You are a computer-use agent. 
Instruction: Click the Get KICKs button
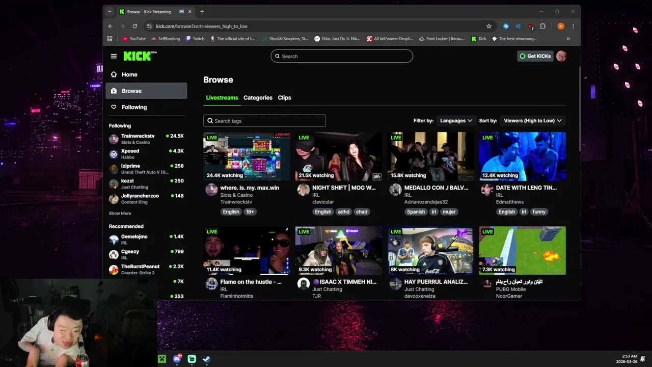pos(535,56)
